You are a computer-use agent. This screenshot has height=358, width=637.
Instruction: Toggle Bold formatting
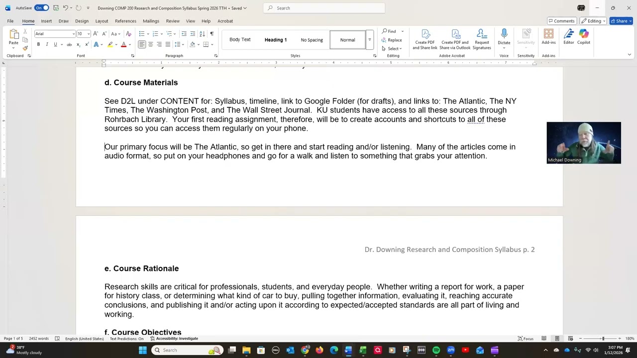click(38, 45)
